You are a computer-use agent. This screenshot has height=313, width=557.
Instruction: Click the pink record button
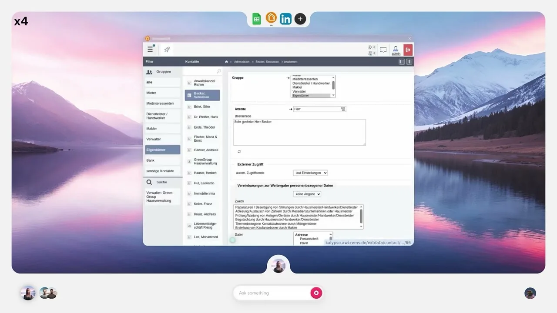coord(316,293)
